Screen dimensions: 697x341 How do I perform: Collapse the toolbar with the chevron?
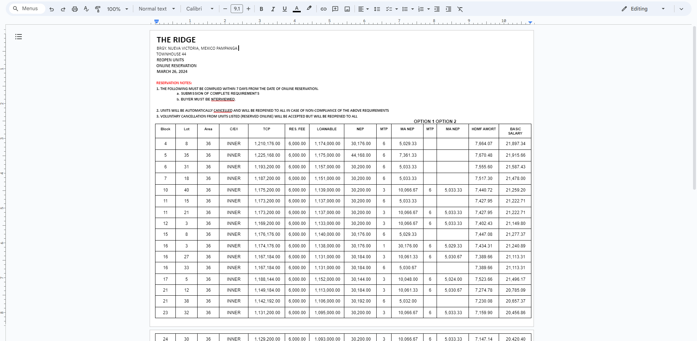(681, 9)
